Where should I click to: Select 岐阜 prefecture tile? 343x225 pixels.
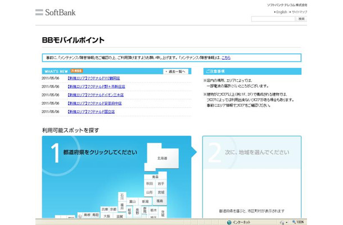click(x=129, y=211)
